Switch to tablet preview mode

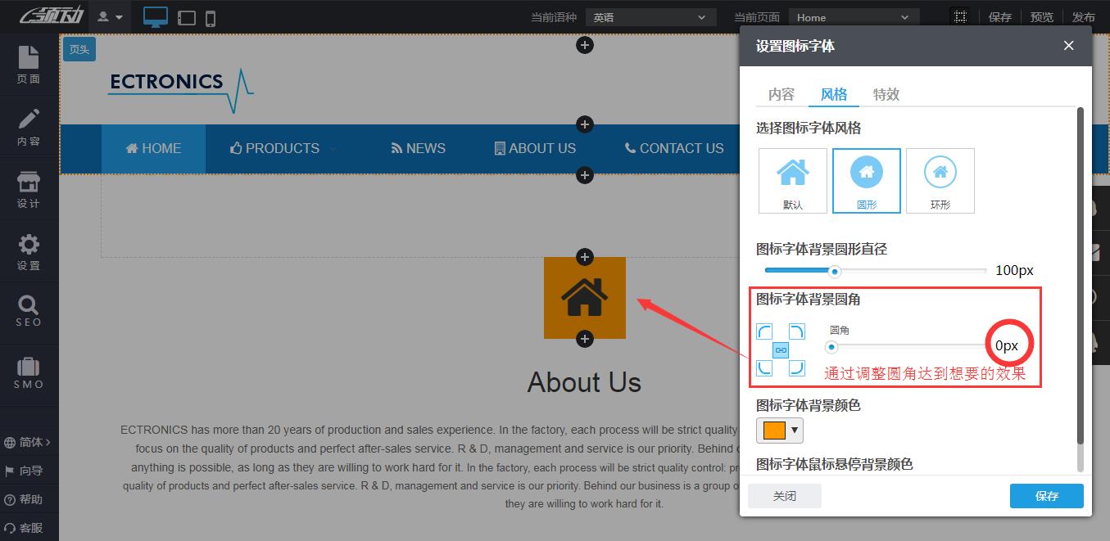187,18
